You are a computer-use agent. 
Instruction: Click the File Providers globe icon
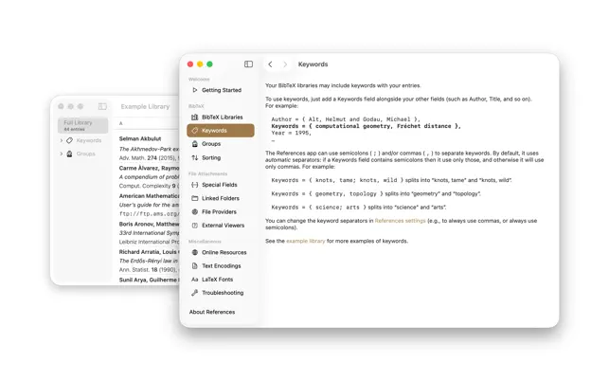pyautogui.click(x=195, y=212)
